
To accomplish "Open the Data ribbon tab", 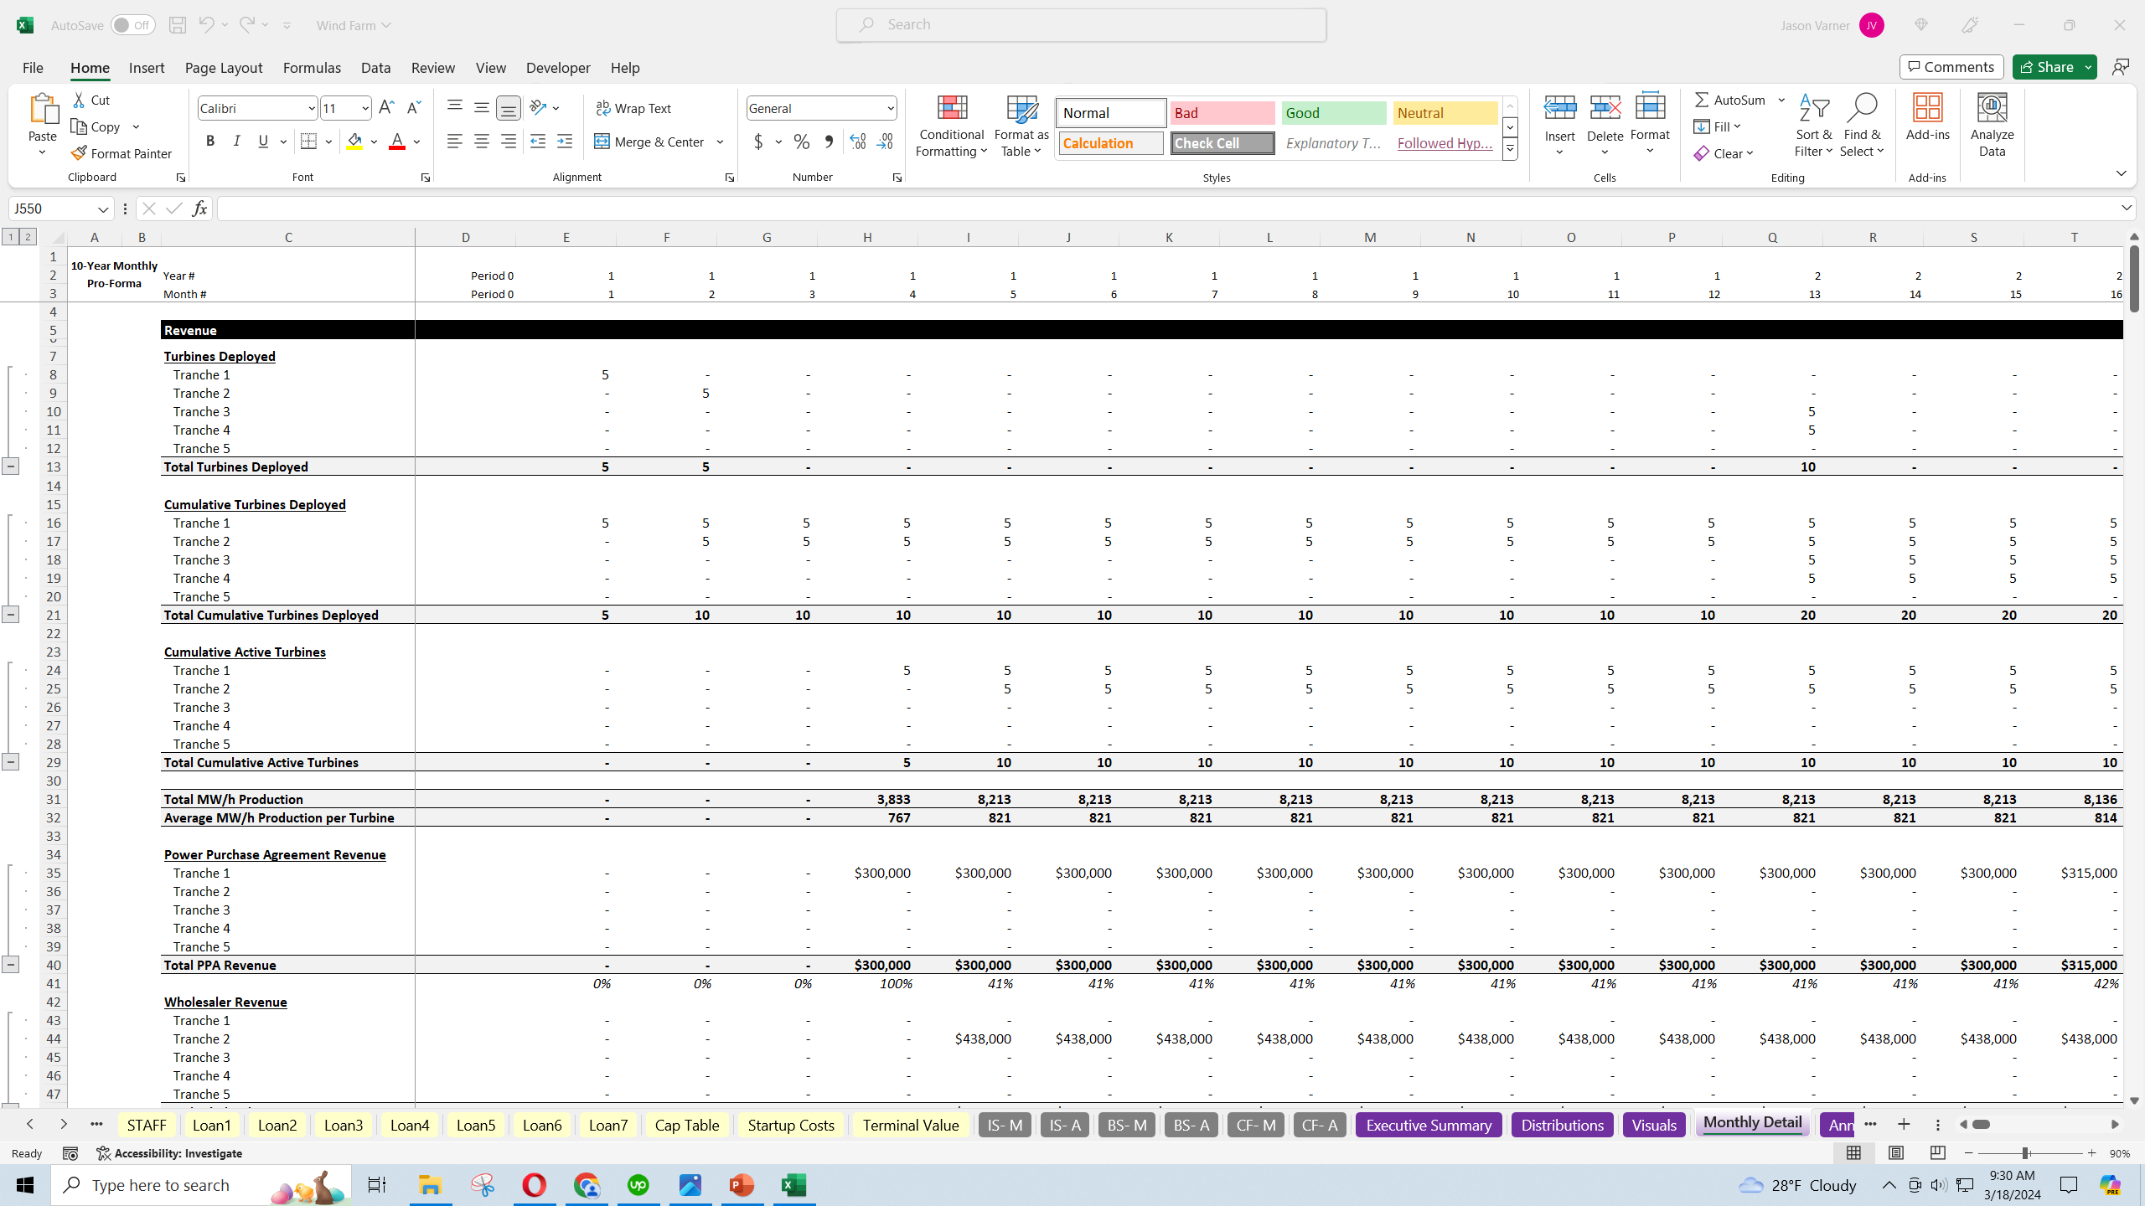I will (x=375, y=68).
